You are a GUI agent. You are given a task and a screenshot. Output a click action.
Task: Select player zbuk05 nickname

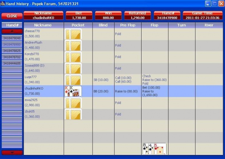pyautogui.click(x=30, y=111)
